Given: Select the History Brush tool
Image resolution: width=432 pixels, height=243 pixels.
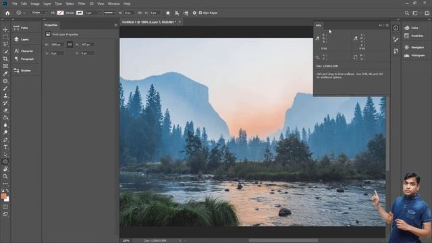Looking at the screenshot, I should (5, 103).
